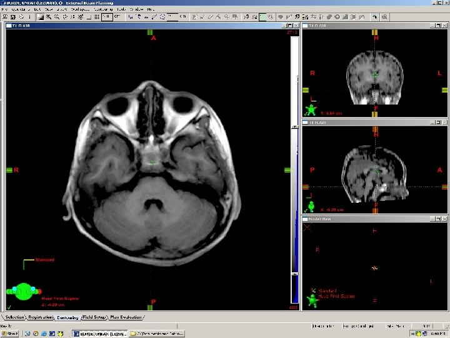The height and width of the screenshot is (338, 450).
Task: Click the upper handle of the vertical window/level slider
Action: pos(295,127)
